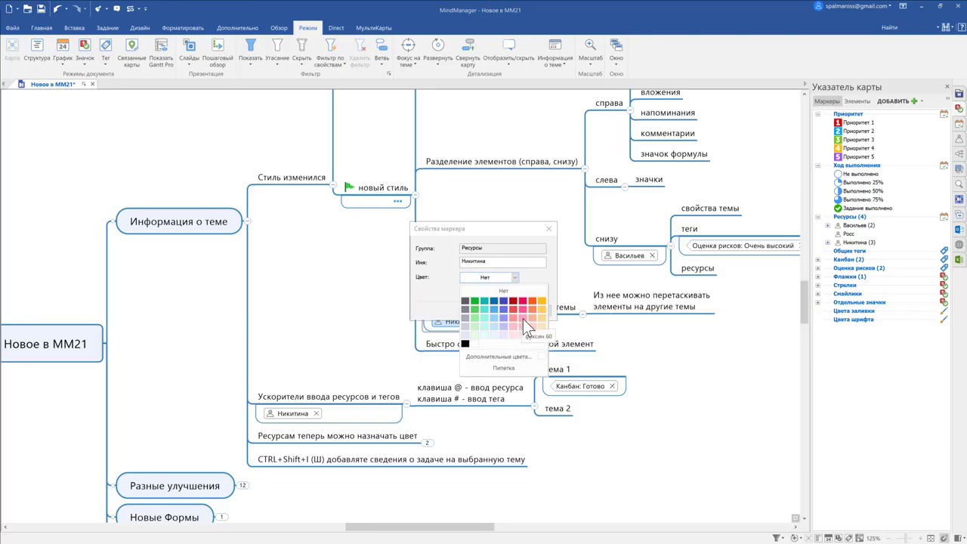
Task: Select Задание выполнено marker
Action: (x=863, y=208)
